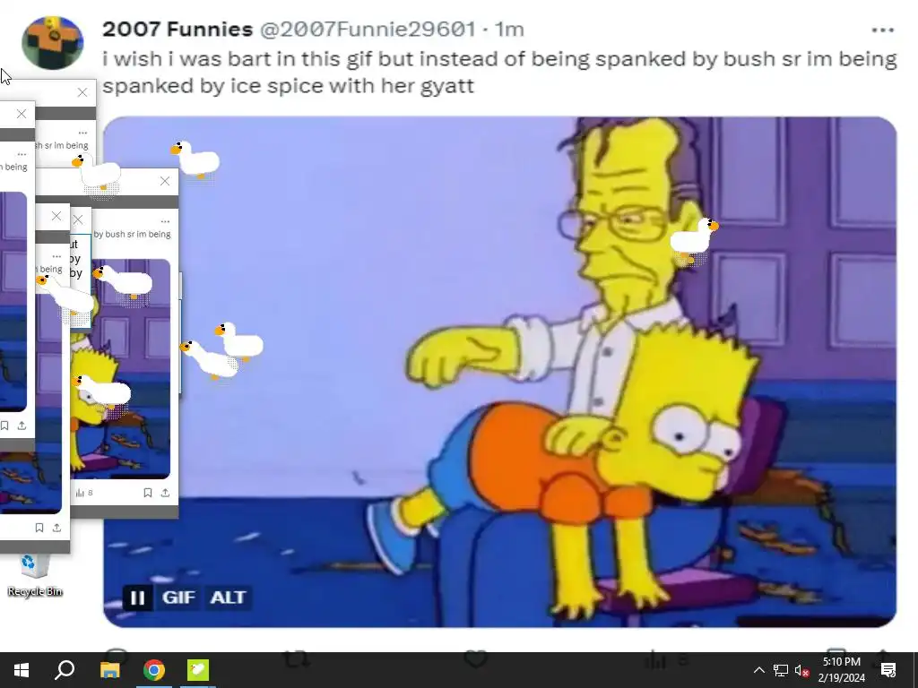918x688 pixels.
Task: Open the Windows Start menu
Action: tap(22, 670)
